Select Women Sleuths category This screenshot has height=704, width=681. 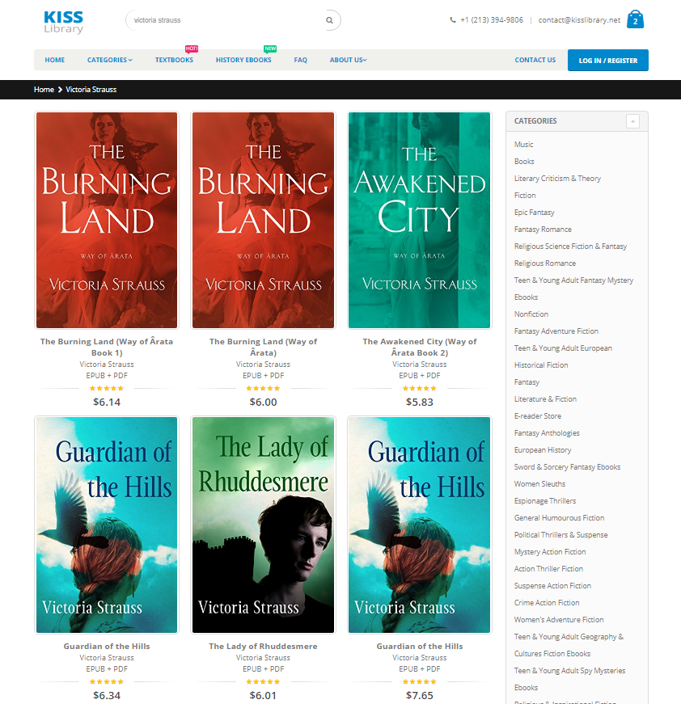pos(539,484)
